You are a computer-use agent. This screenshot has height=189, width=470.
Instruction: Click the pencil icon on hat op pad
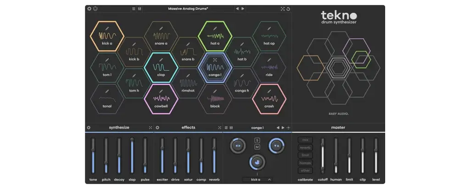269,28
